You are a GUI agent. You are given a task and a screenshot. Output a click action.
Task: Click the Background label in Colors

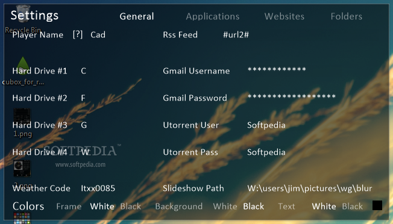click(178, 206)
